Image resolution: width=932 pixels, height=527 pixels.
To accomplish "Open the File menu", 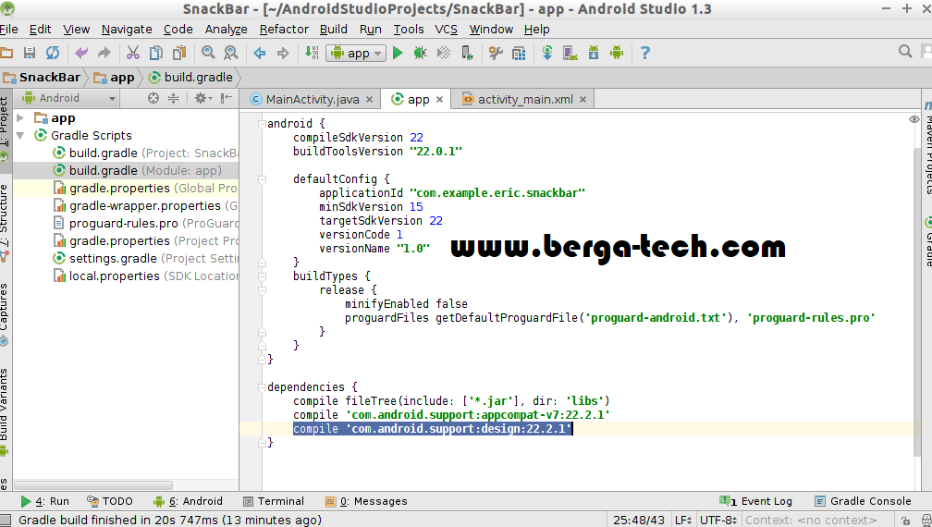I will pyautogui.click(x=9, y=29).
